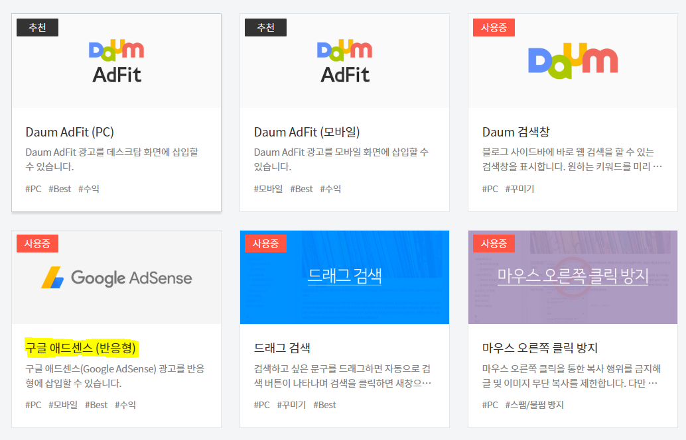Click the Daum 검색창 description text
The width and height of the screenshot is (686, 440).
pos(573,159)
